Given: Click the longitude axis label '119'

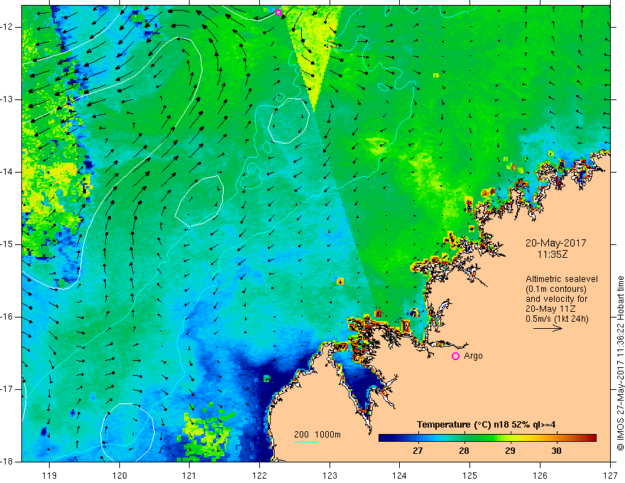Looking at the screenshot, I should [50, 475].
